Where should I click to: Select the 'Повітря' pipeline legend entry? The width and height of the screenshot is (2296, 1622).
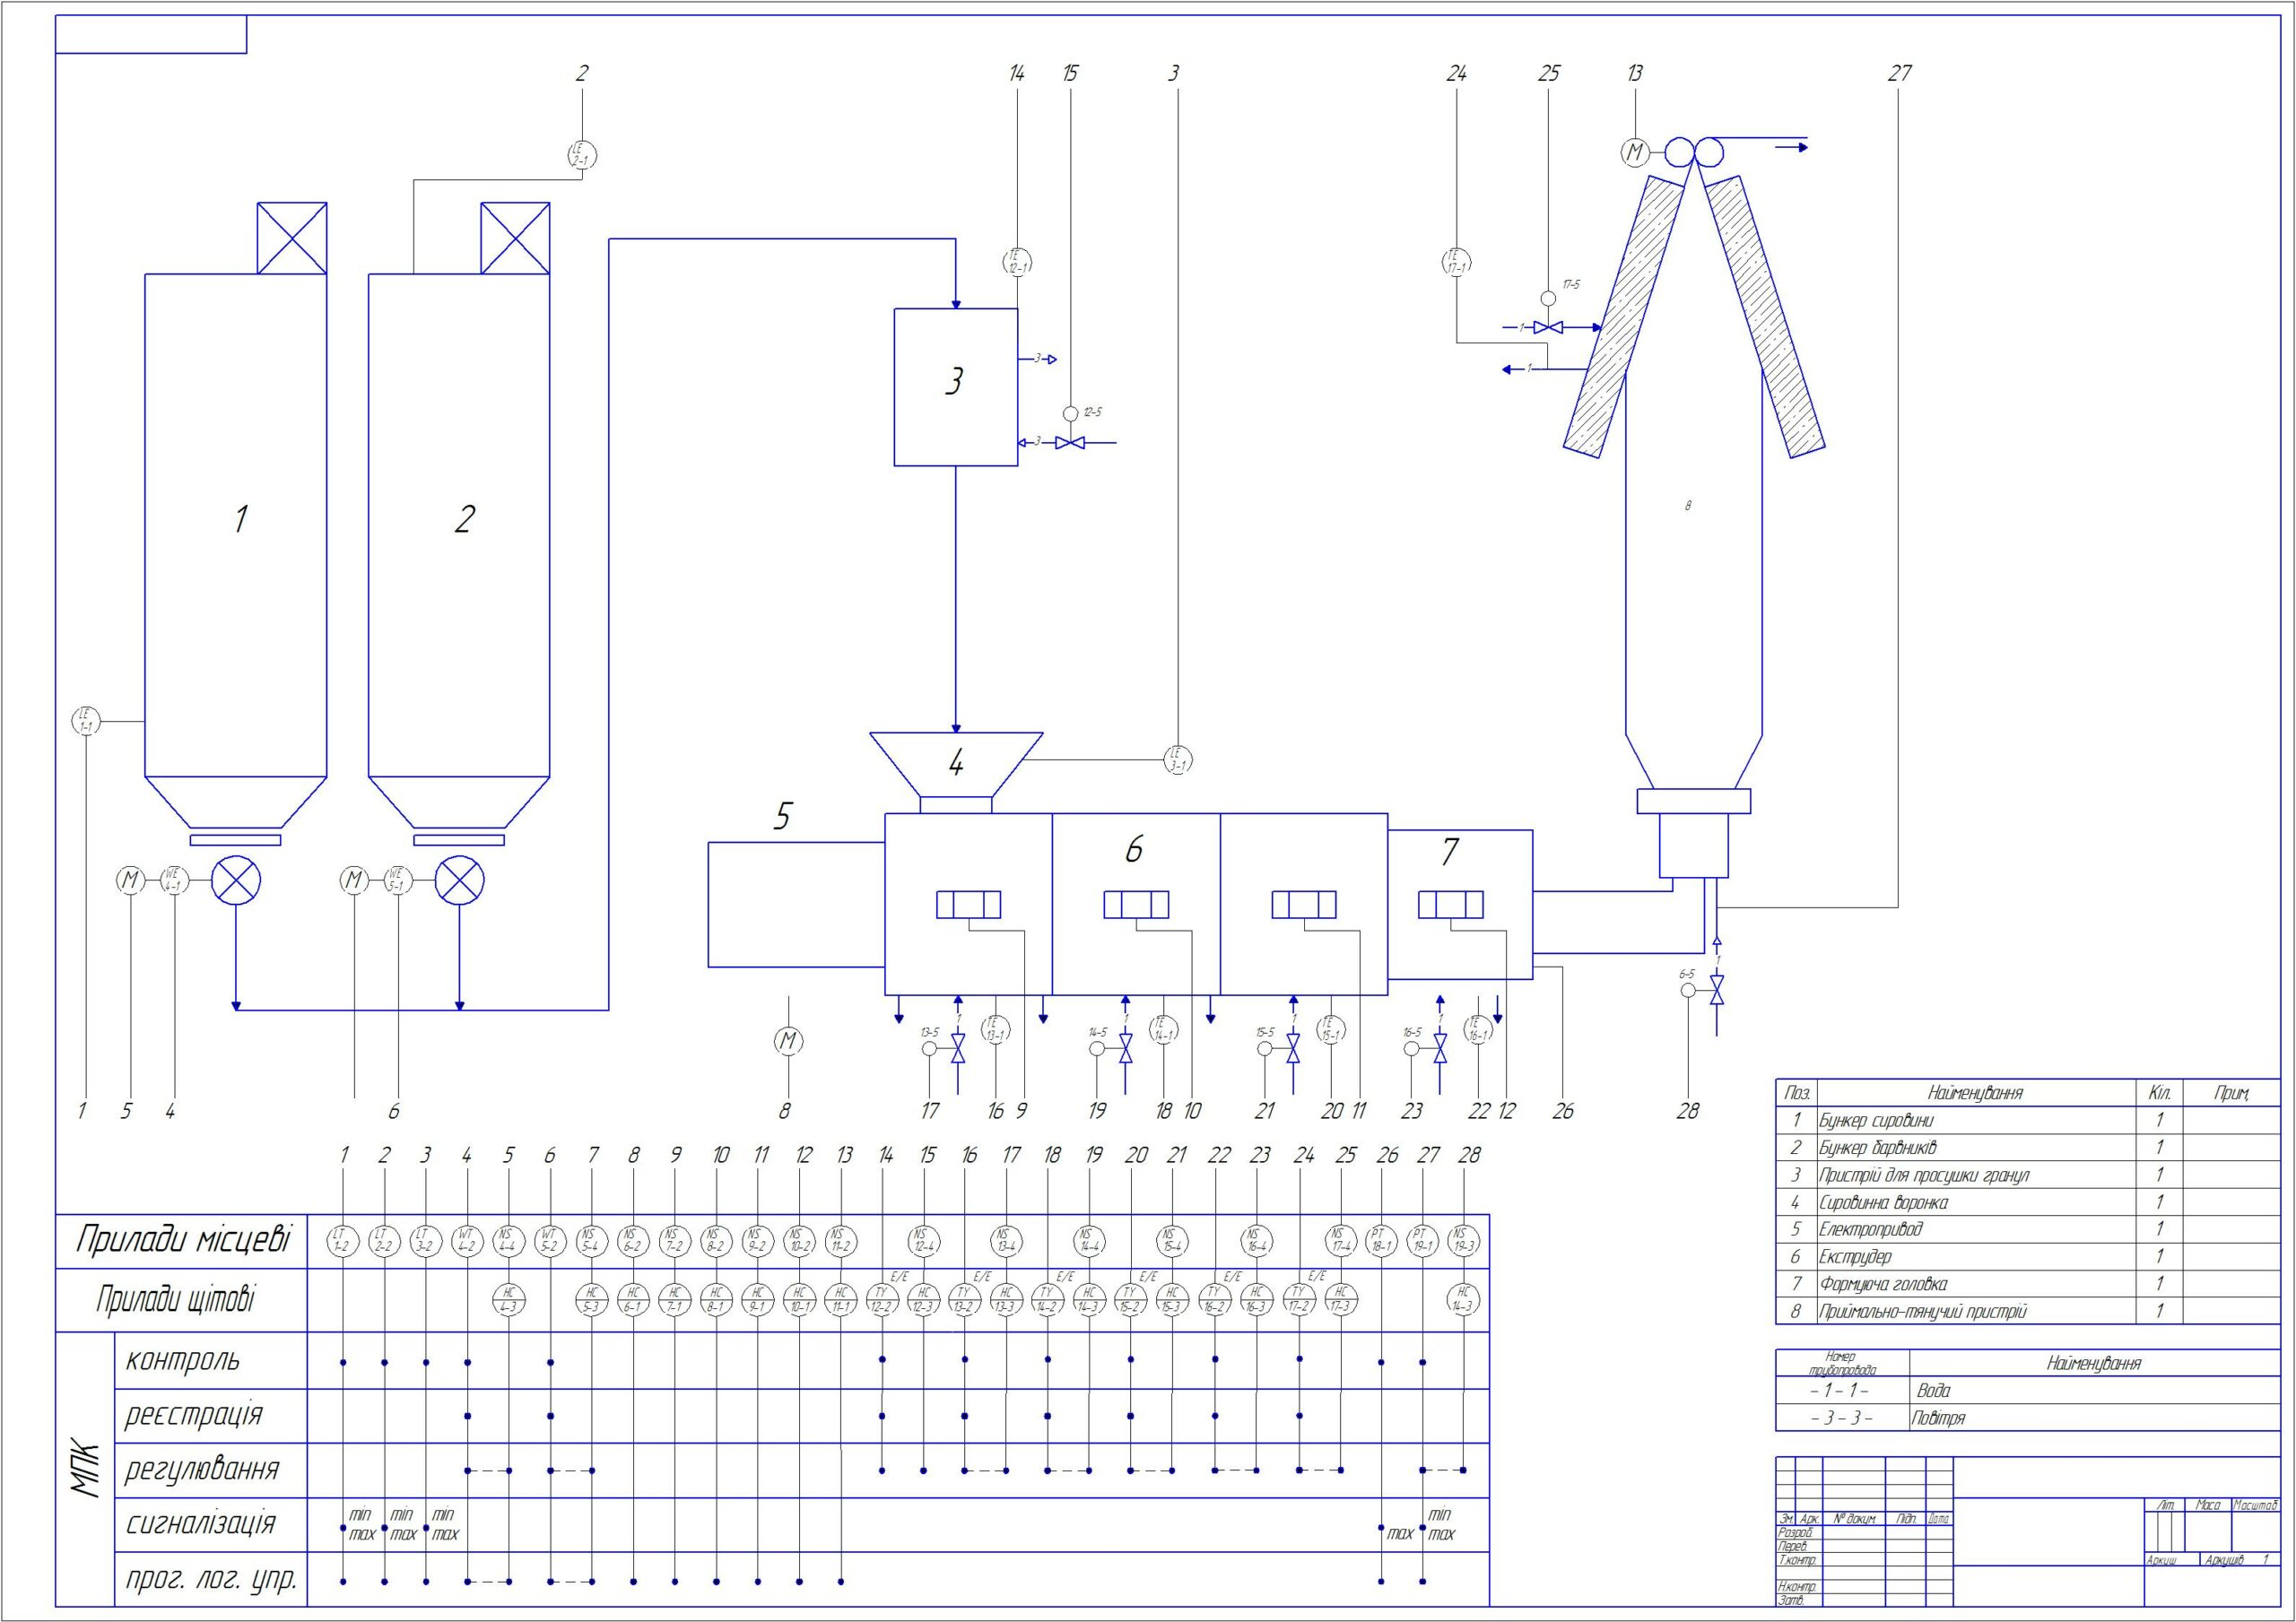1938,1417
